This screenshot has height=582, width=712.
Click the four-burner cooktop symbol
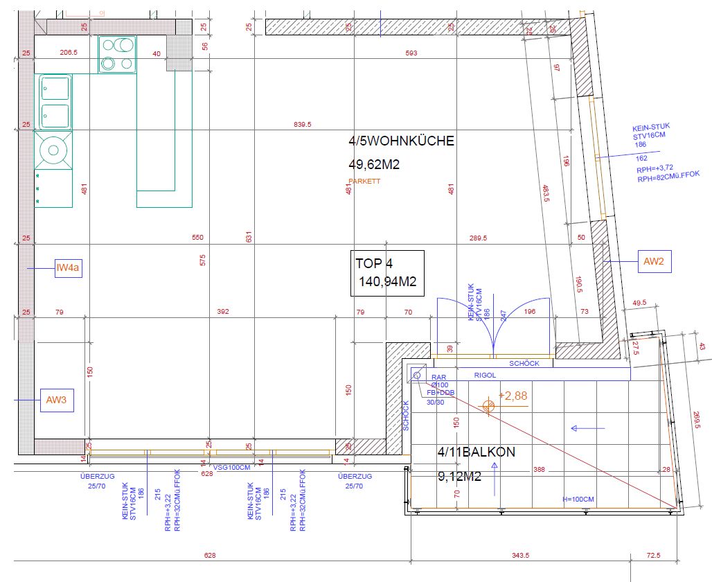pos(117,55)
